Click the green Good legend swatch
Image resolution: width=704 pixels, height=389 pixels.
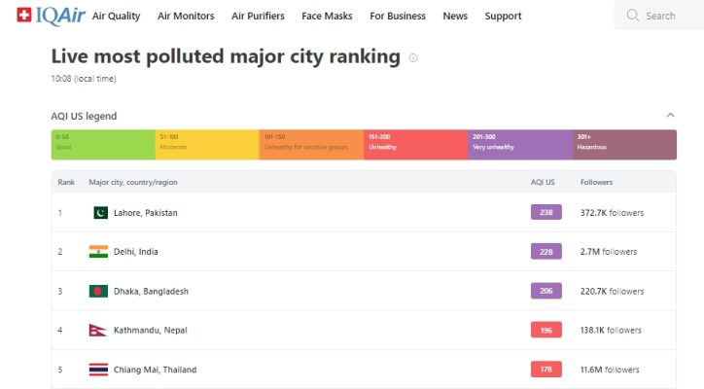[x=103, y=145]
